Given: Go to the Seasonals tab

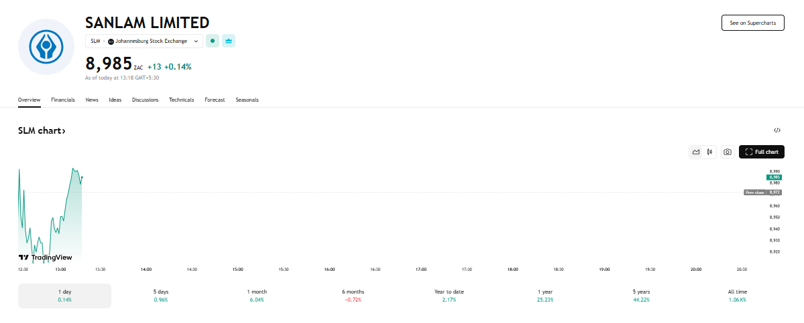Looking at the screenshot, I should tap(247, 100).
